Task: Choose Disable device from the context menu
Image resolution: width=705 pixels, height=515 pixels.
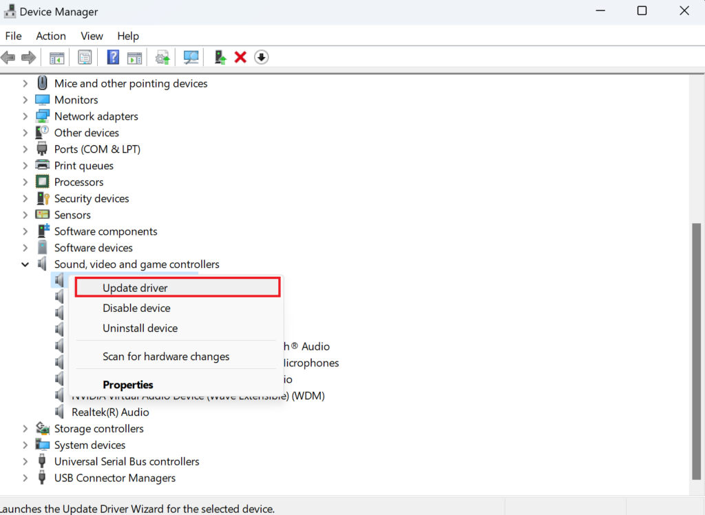Action: [x=136, y=308]
